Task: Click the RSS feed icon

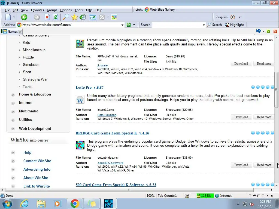Action: pyautogui.click(x=102, y=17)
